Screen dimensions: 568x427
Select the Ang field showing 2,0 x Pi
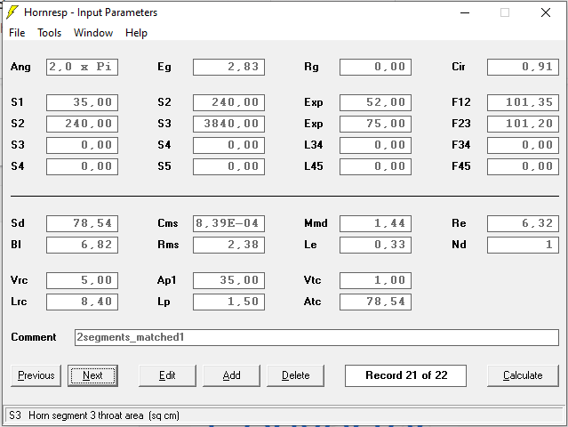pyautogui.click(x=82, y=67)
